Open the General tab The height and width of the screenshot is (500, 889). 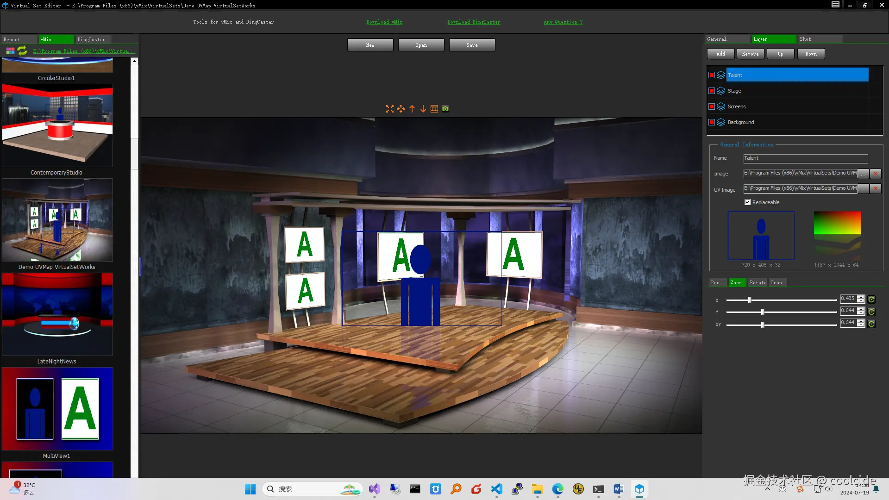728,39
